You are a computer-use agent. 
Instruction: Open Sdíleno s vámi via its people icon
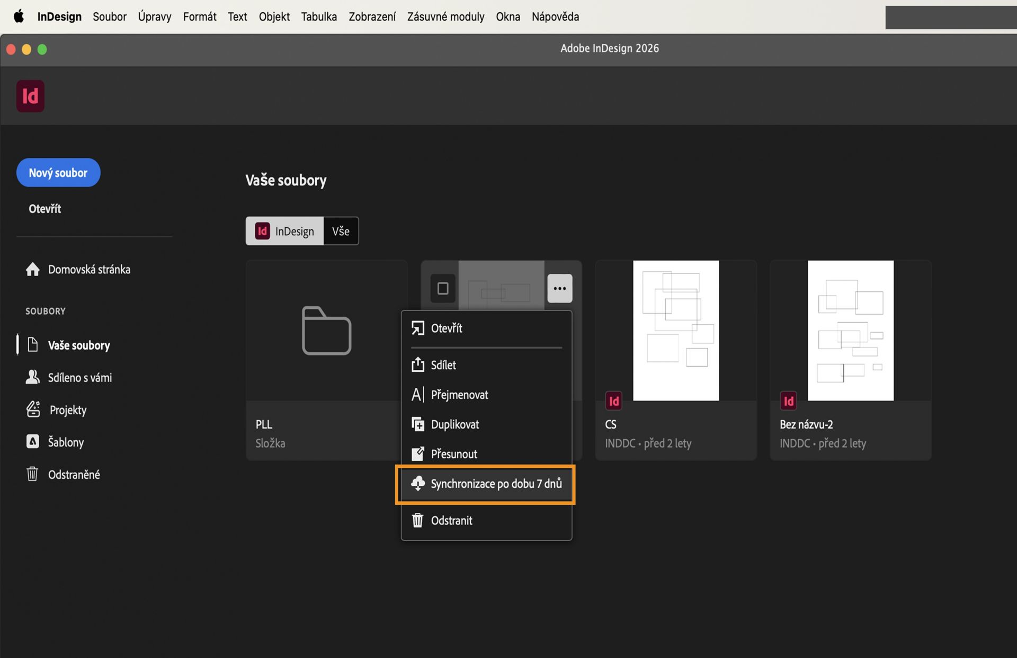pos(33,377)
